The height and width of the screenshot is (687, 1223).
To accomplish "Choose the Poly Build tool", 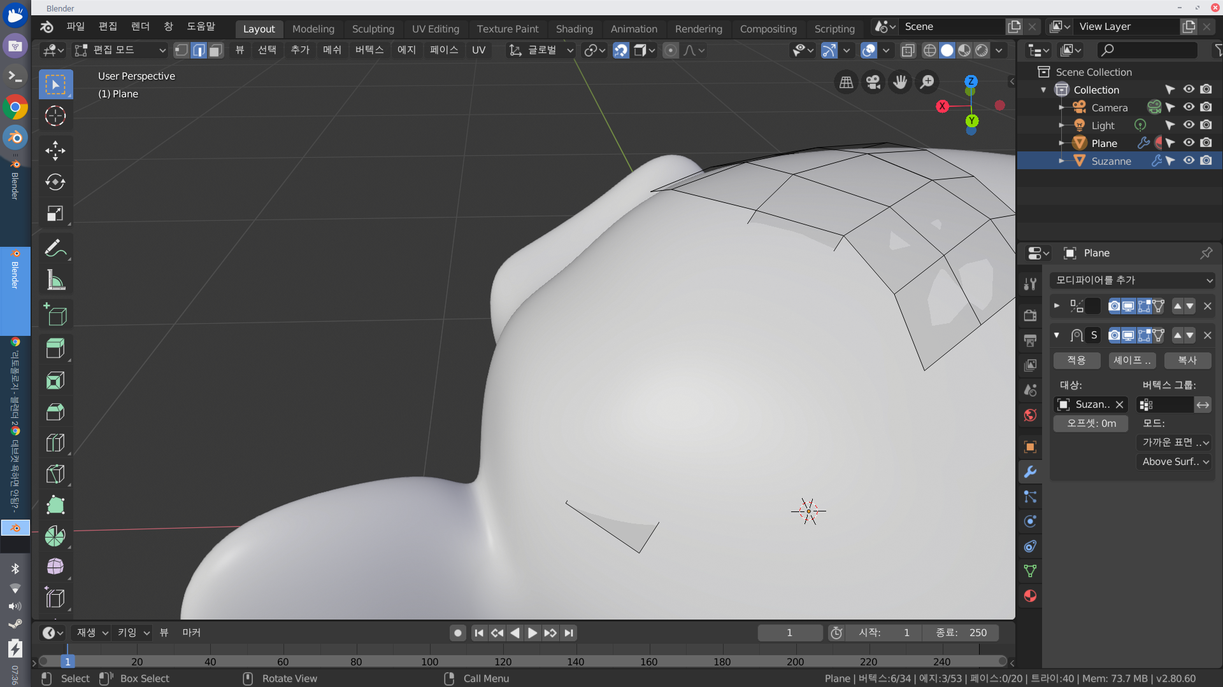I will pyautogui.click(x=55, y=505).
